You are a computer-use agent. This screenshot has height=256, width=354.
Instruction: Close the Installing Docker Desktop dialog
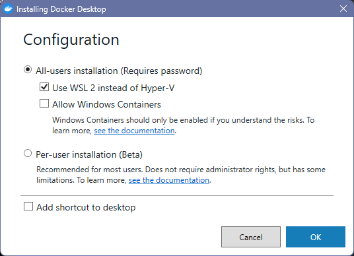click(x=343, y=9)
